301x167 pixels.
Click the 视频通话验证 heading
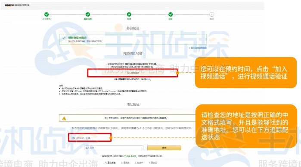133,54
